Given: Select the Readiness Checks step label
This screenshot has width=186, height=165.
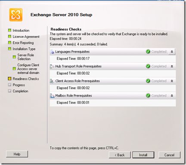Looking at the screenshot, I should (x=26, y=79).
